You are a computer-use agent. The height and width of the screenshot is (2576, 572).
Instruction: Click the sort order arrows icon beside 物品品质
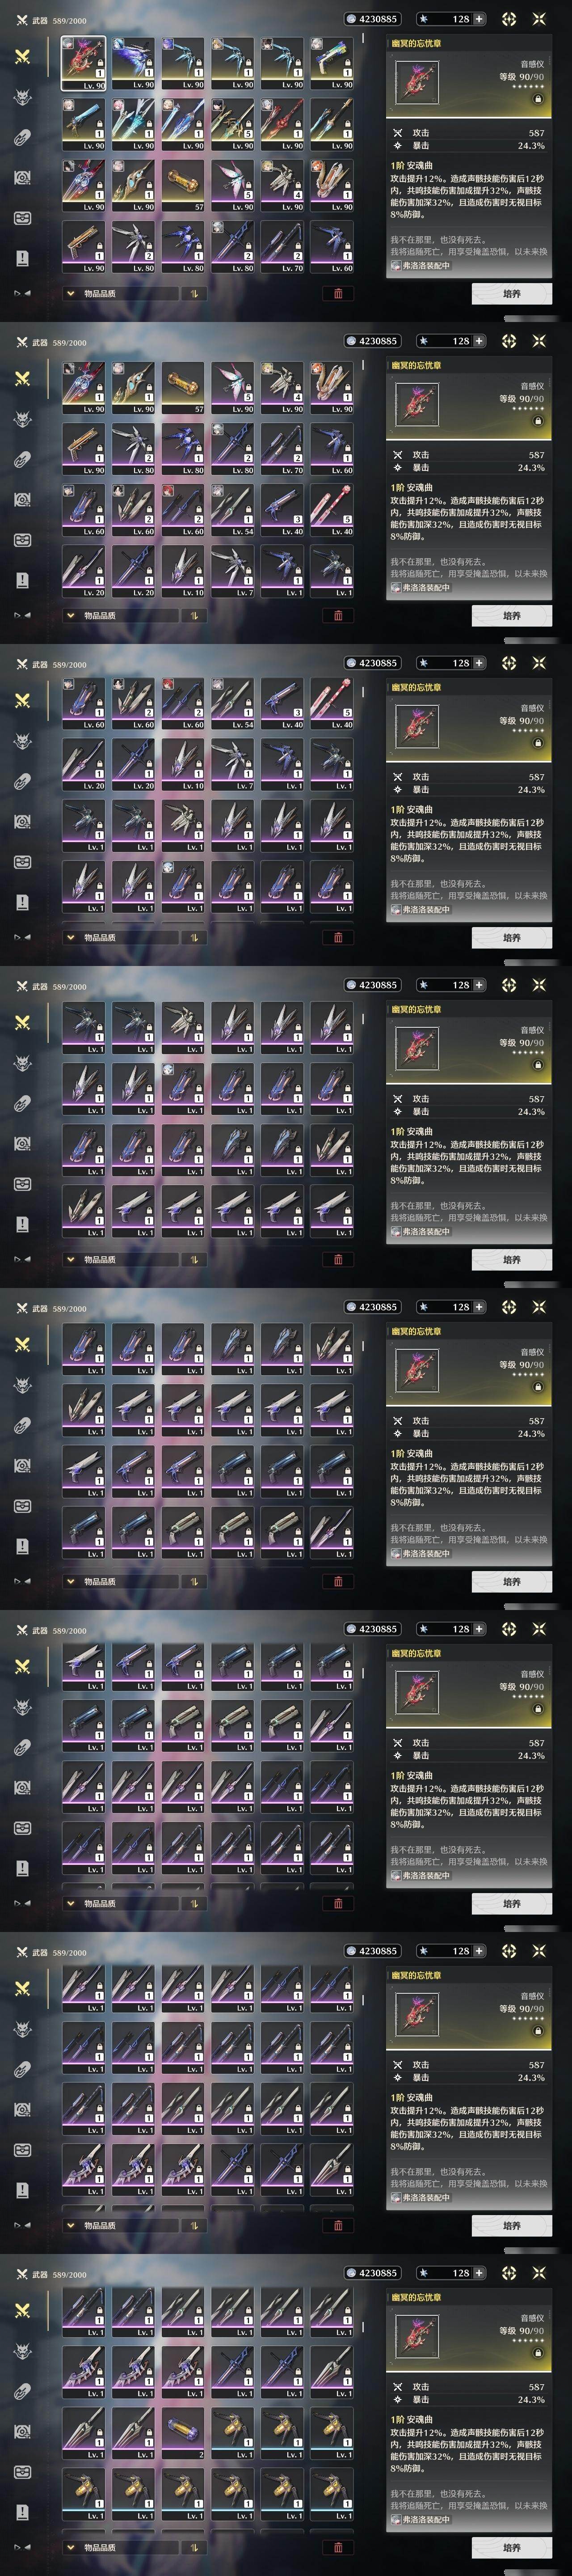pos(193,294)
